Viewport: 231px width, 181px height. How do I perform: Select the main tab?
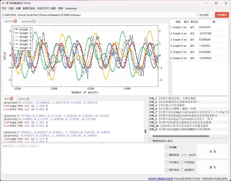click(x=7, y=99)
